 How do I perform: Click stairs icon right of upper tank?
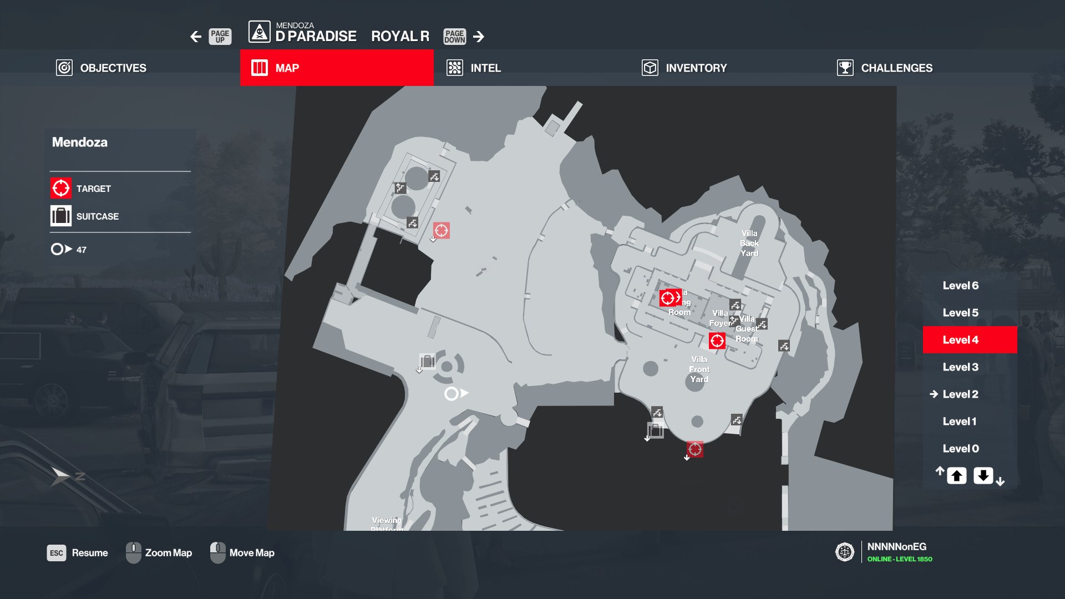tap(434, 177)
